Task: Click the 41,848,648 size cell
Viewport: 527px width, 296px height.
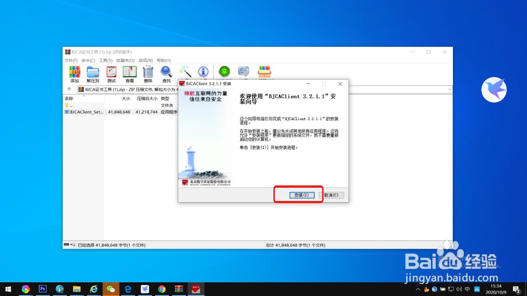Action: click(x=119, y=112)
